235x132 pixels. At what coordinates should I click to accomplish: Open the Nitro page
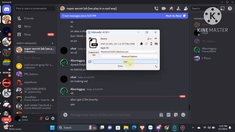pos(35,26)
